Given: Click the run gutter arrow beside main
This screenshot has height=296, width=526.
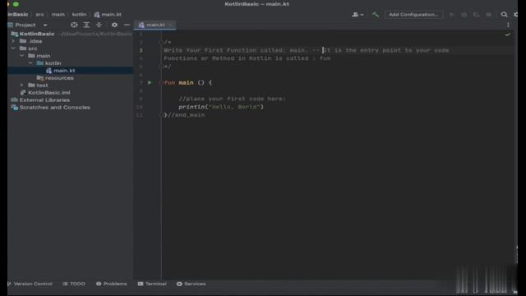Looking at the screenshot, I should pos(150,82).
